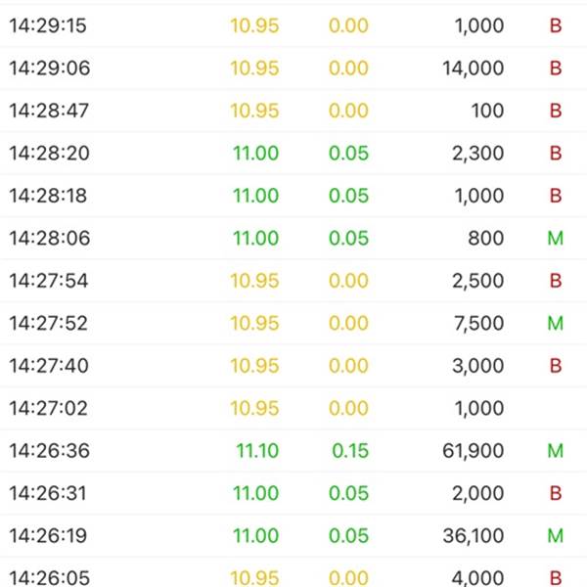Select the 14:29:15 trade row timestamp

coord(48,25)
